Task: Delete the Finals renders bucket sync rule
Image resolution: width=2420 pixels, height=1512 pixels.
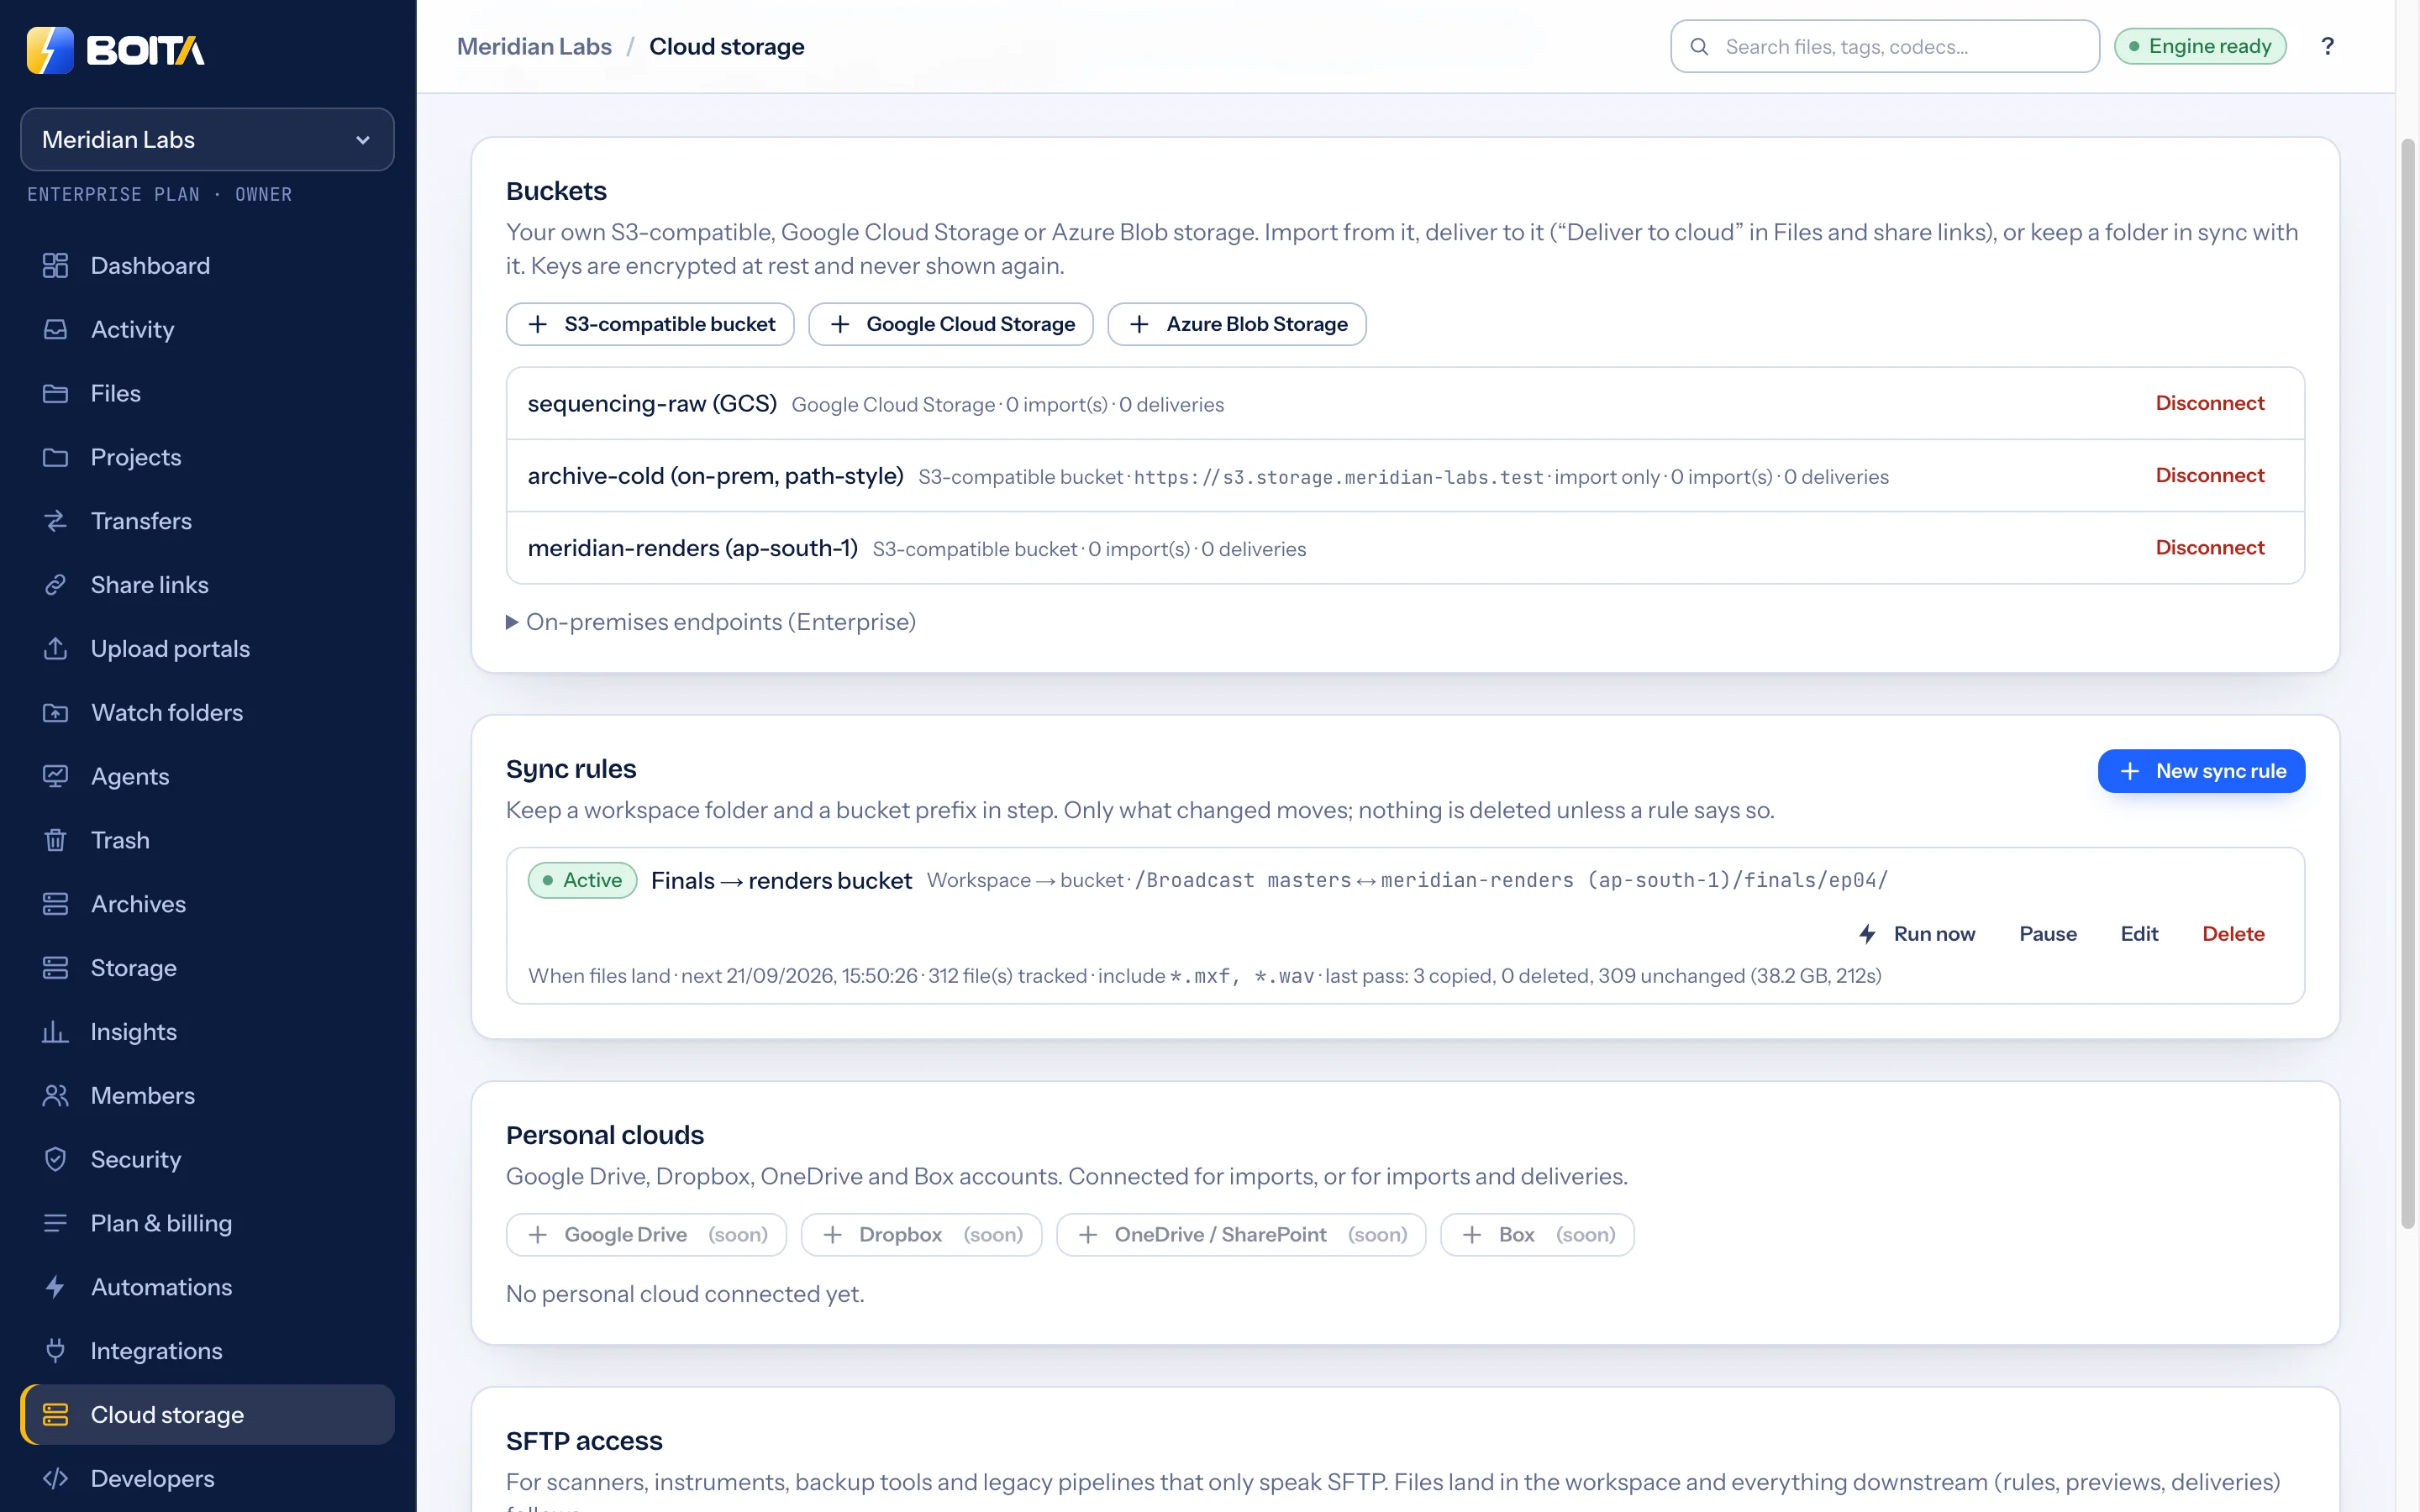Action: click(x=2233, y=934)
